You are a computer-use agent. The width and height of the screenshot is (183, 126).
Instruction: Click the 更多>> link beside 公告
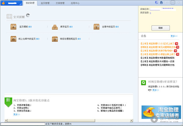tap(174, 36)
